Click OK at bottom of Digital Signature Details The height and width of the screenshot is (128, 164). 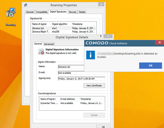103,126
